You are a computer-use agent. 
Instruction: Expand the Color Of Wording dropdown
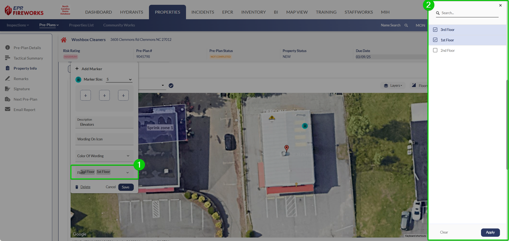[x=104, y=156]
